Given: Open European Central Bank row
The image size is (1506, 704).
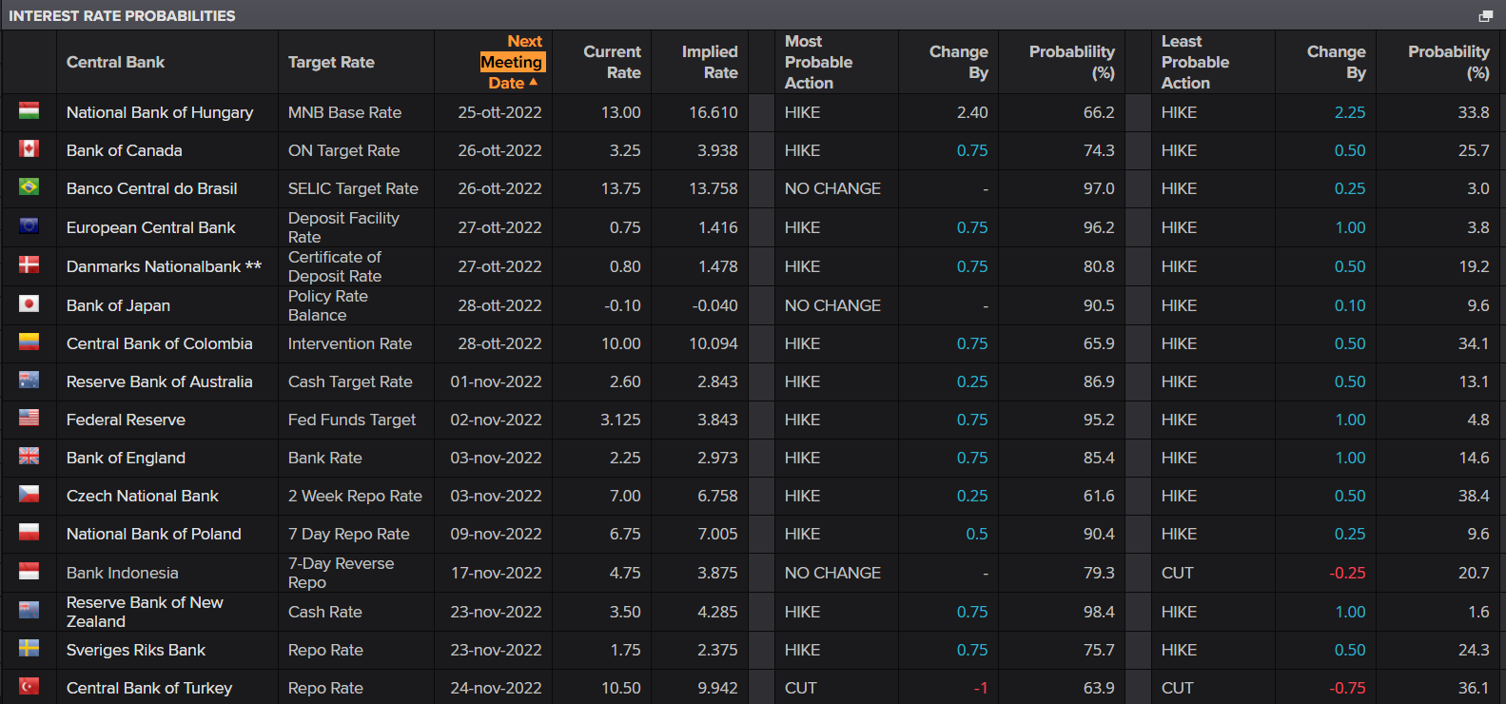Looking at the screenshot, I should (753, 227).
